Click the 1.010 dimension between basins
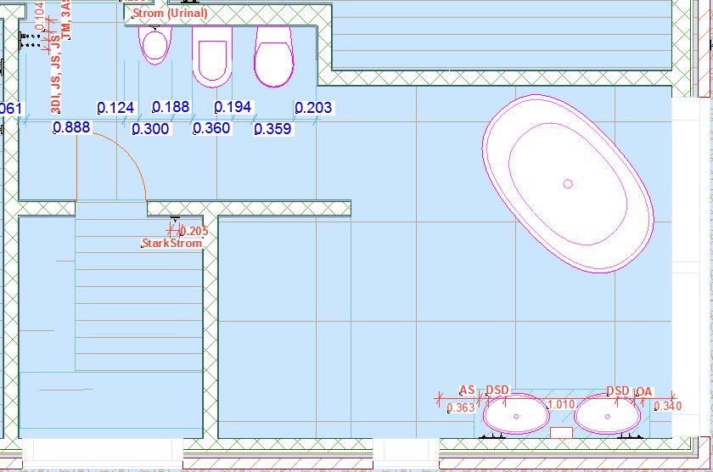Image resolution: width=713 pixels, height=472 pixels. (x=561, y=406)
